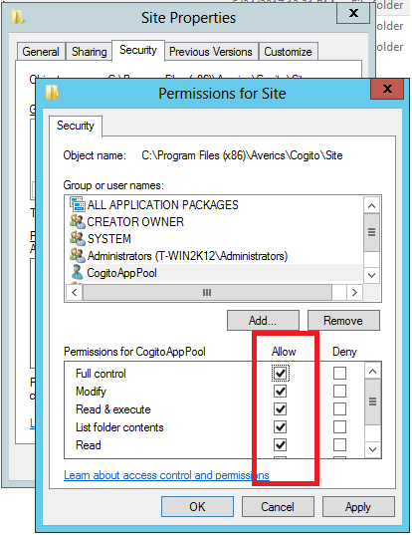Viewport: 412px width, 535px height.
Task: Toggle Allow checkbox for Read & execute
Action: pyautogui.click(x=280, y=408)
